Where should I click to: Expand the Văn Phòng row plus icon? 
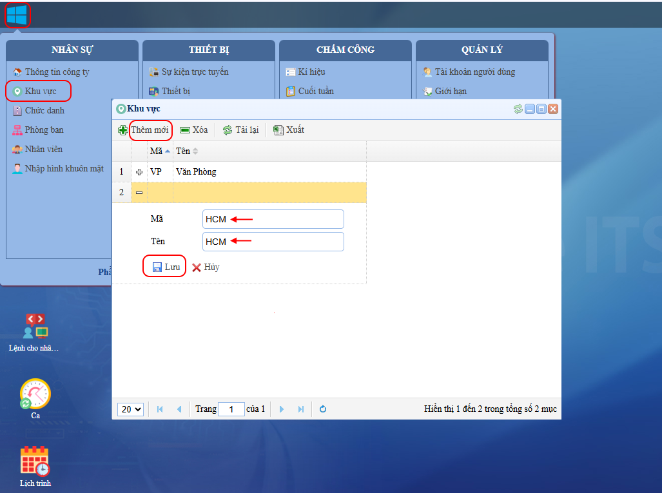[x=139, y=172]
